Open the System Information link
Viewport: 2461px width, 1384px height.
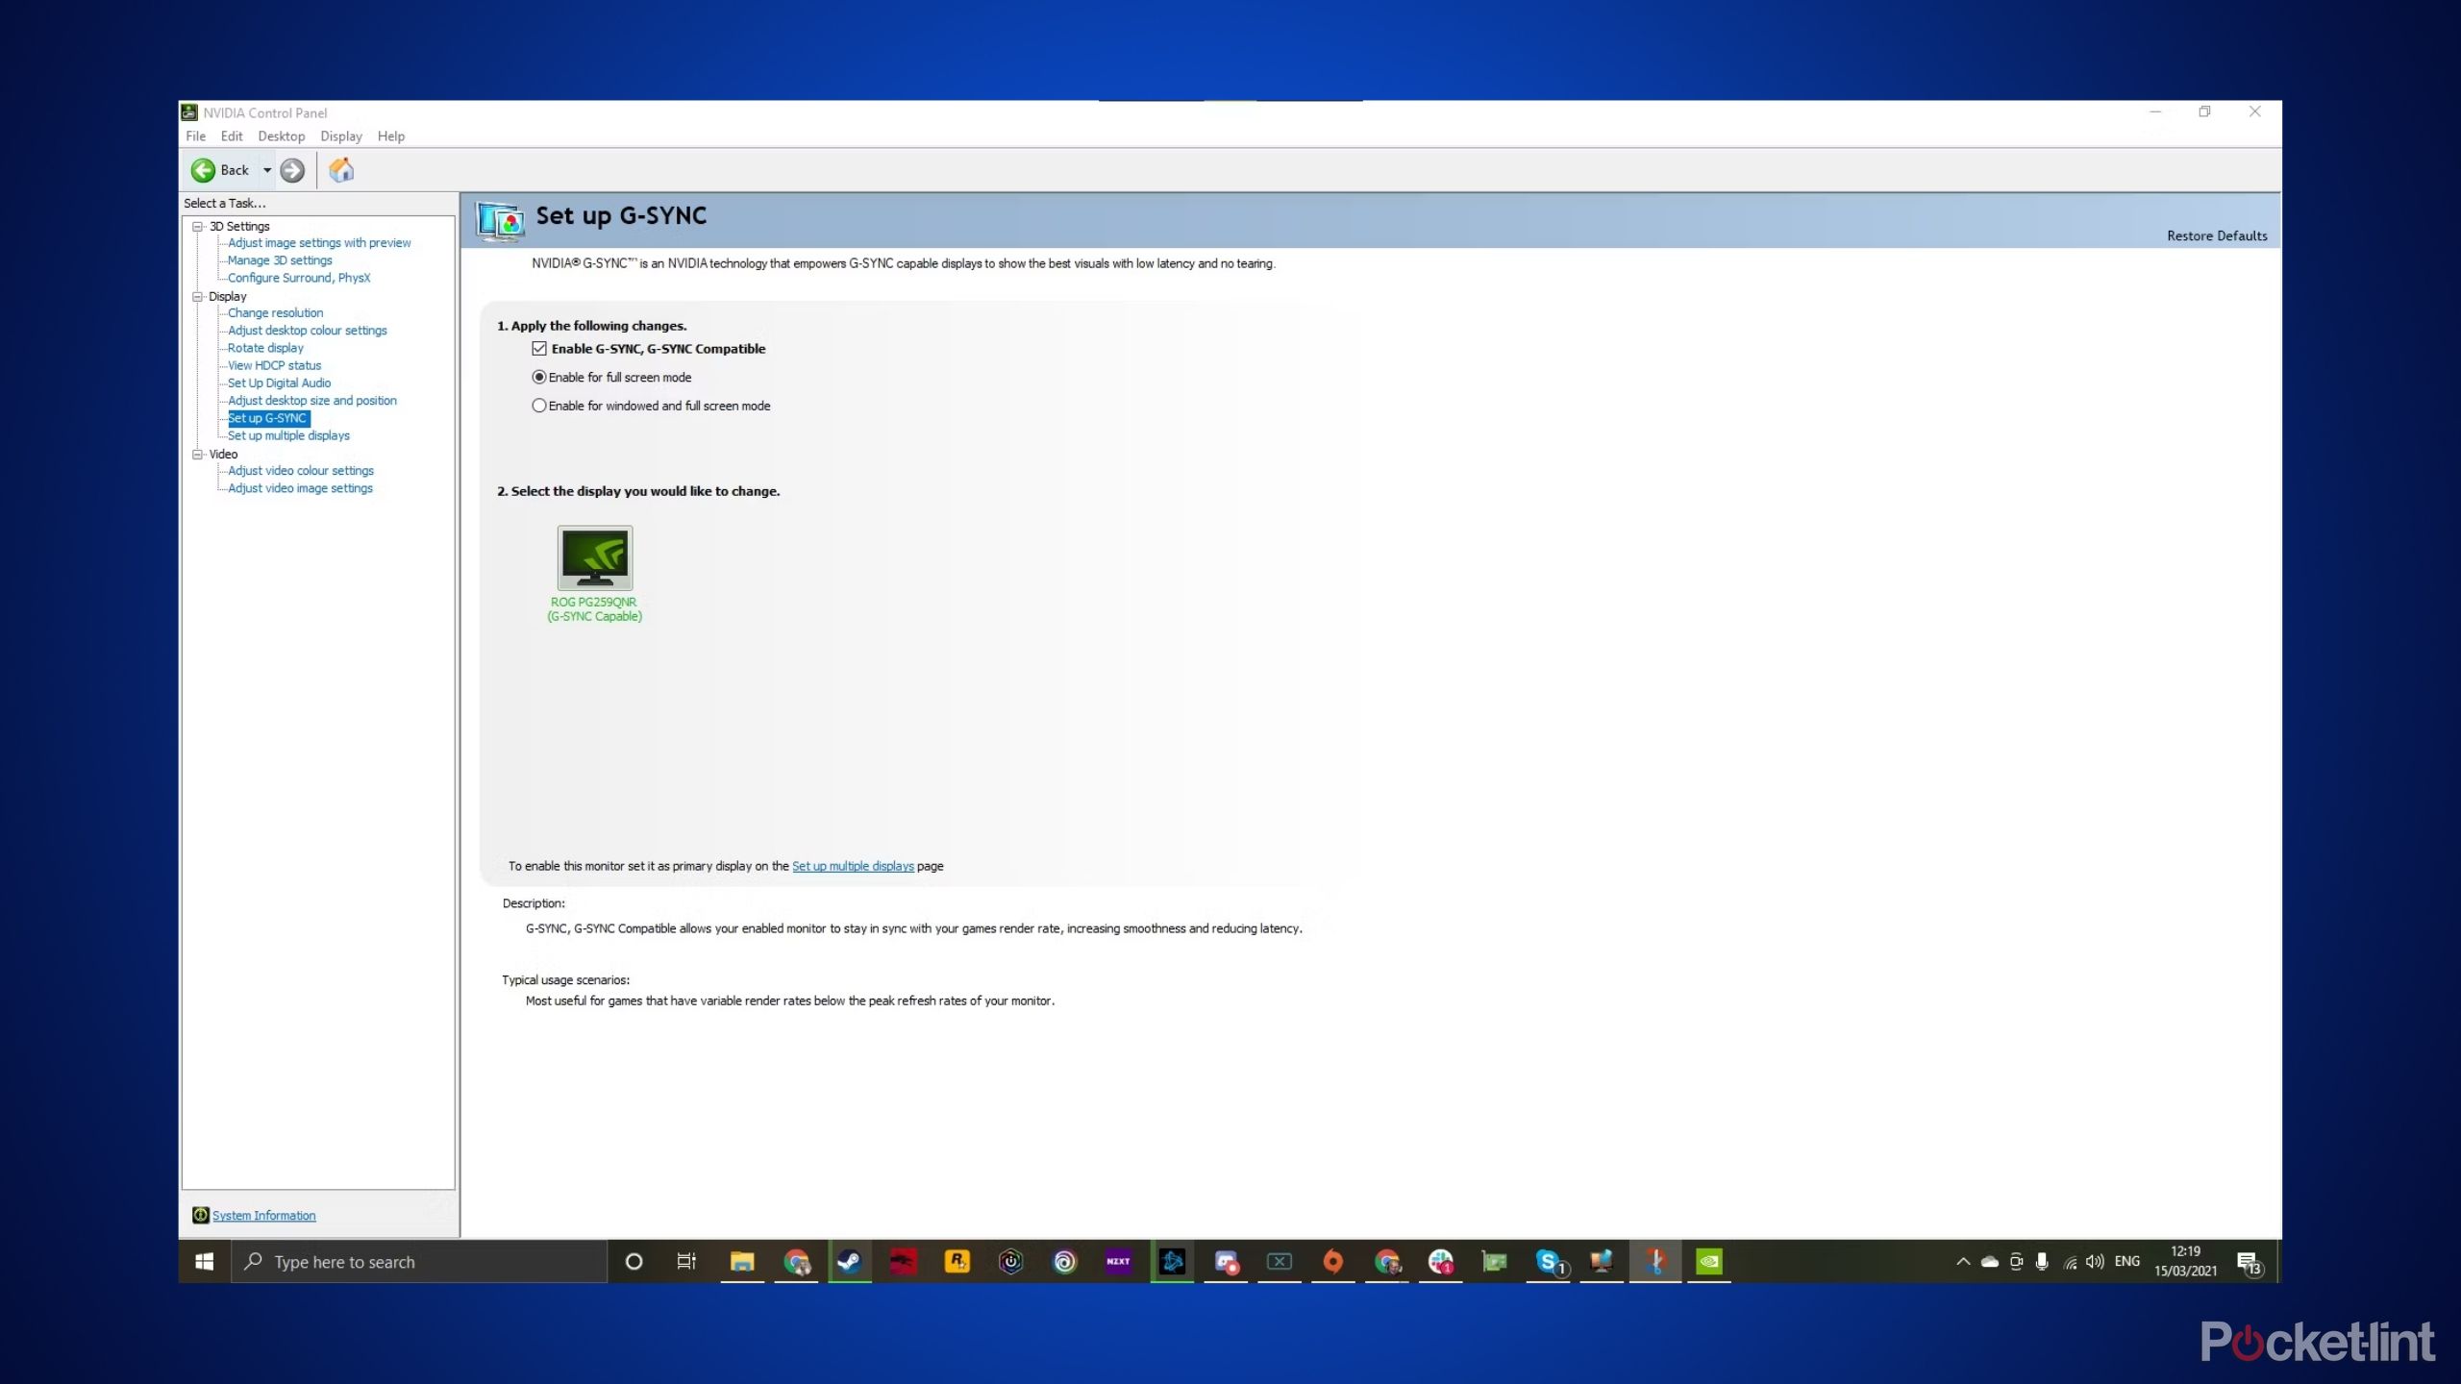(x=263, y=1216)
